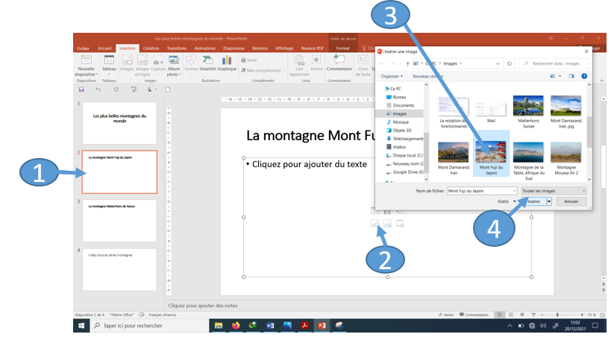
Task: Open the Insérer button dropdown arrow
Action: [x=549, y=201]
